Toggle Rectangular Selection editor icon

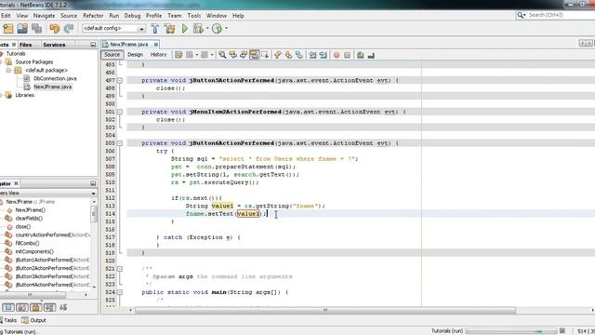click(265, 55)
